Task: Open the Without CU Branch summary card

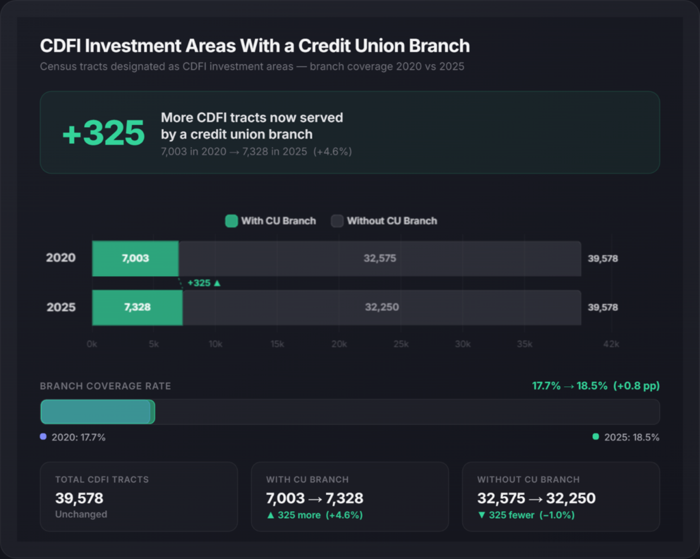Action: (x=561, y=497)
